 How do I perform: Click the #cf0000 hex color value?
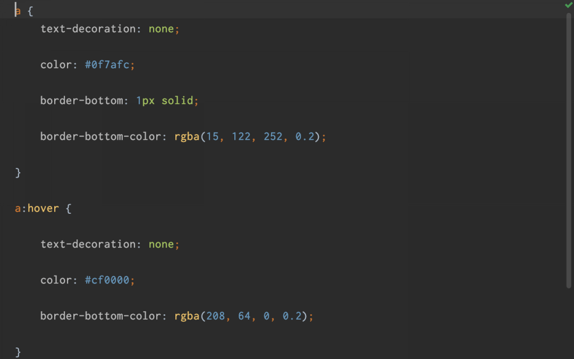tap(107, 280)
